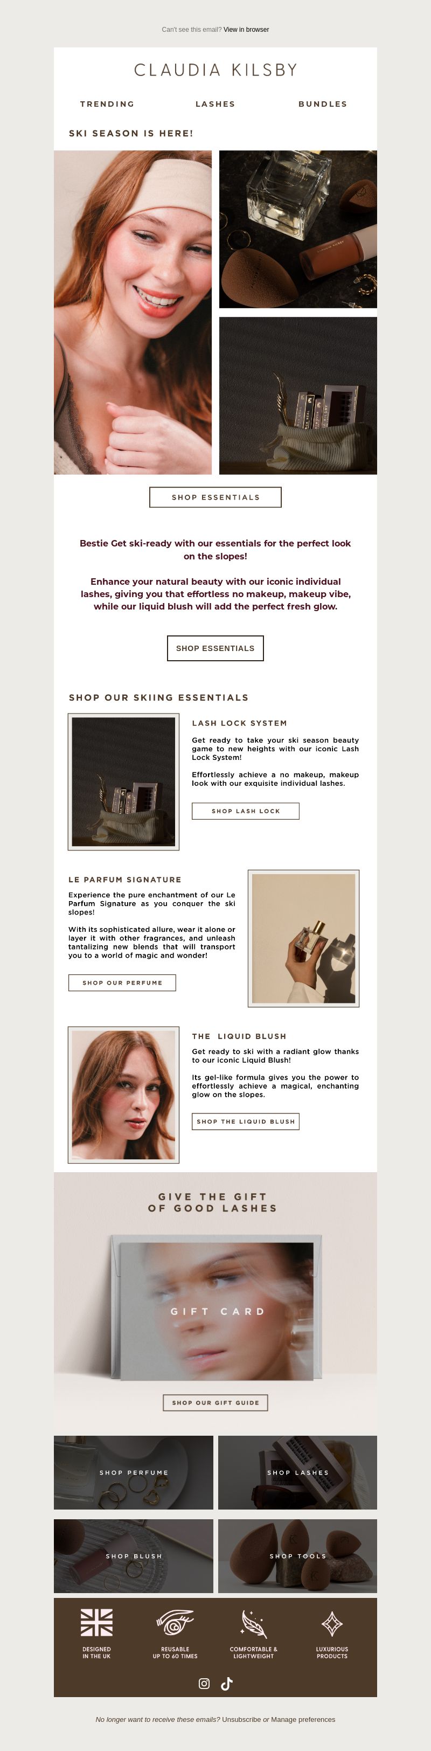Open the Lashes menu item
This screenshot has width=431, height=1751.
pyautogui.click(x=215, y=104)
